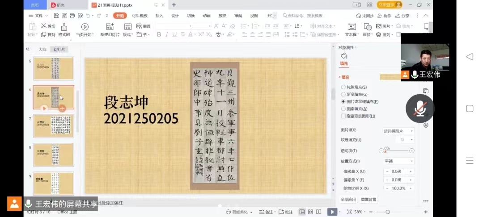Click Apply to All (全部应用) button
Viewport: 483px width, 217px height.
348,200
